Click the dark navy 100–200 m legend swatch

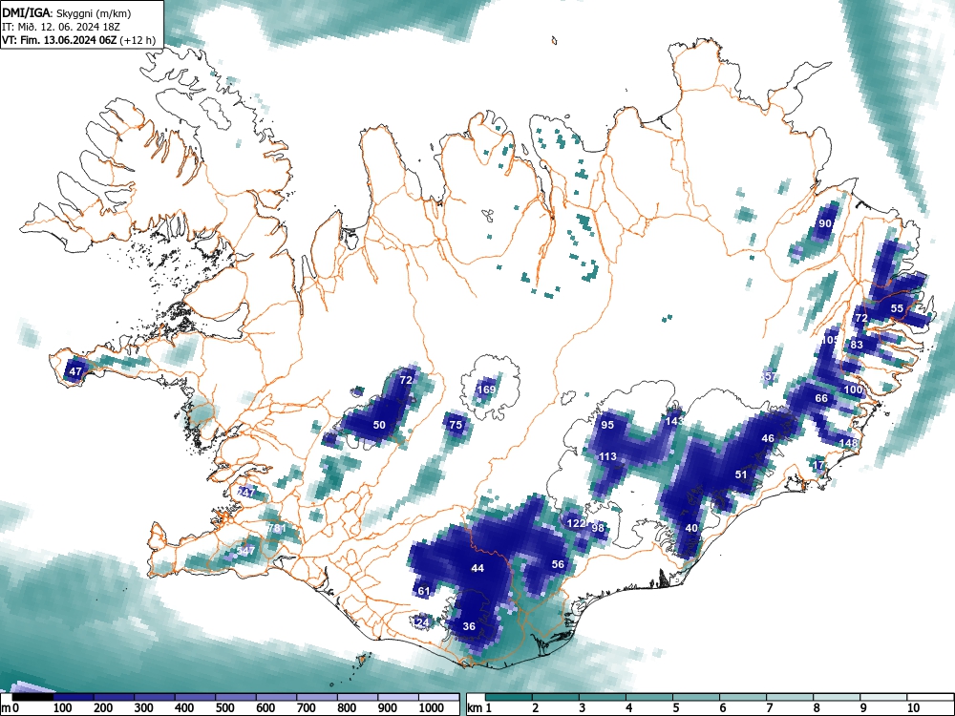tap(74, 697)
